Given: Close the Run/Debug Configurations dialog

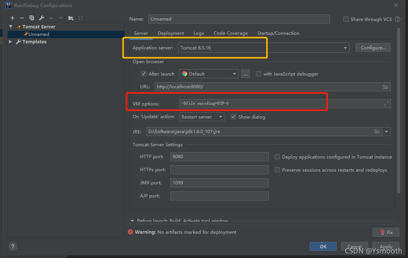Looking at the screenshot, I should pyautogui.click(x=396, y=5).
